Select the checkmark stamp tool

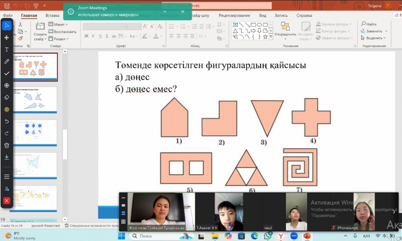pos(7,73)
